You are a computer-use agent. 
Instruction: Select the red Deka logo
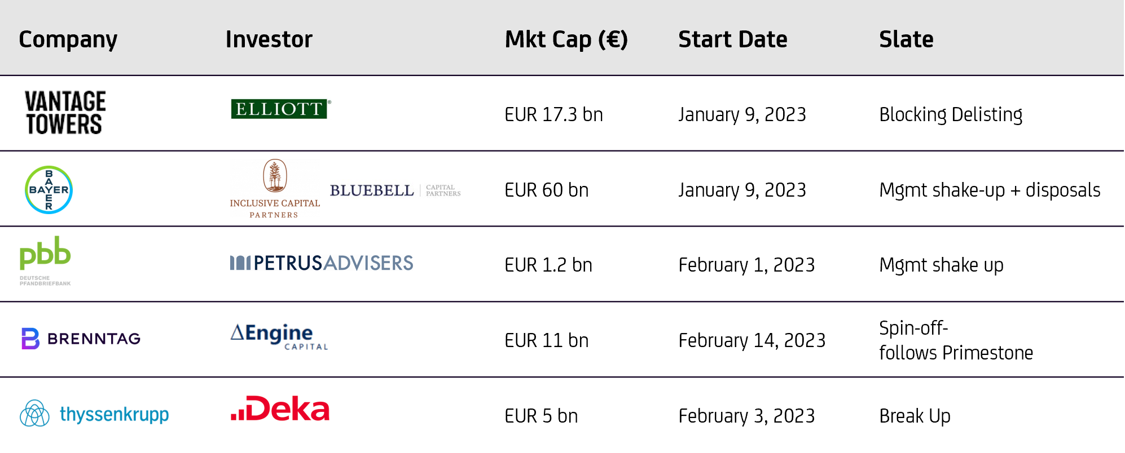pos(280,408)
